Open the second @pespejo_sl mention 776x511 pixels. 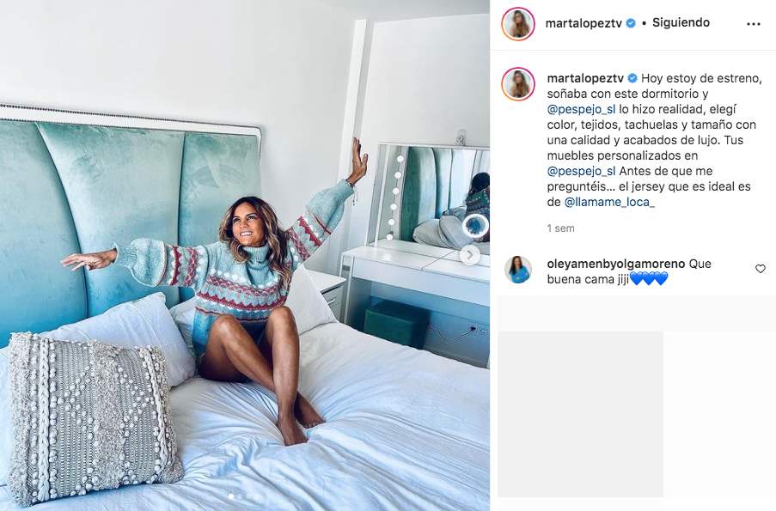tap(582, 171)
